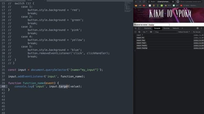Open the Selie YouTube bookmark
Viewport: 204px width, 114px height.
tap(188, 6)
